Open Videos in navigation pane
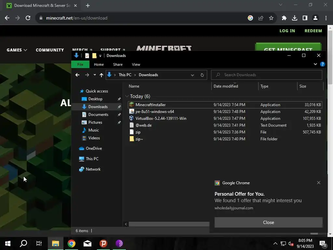This screenshot has width=333, height=250. (x=91, y=138)
